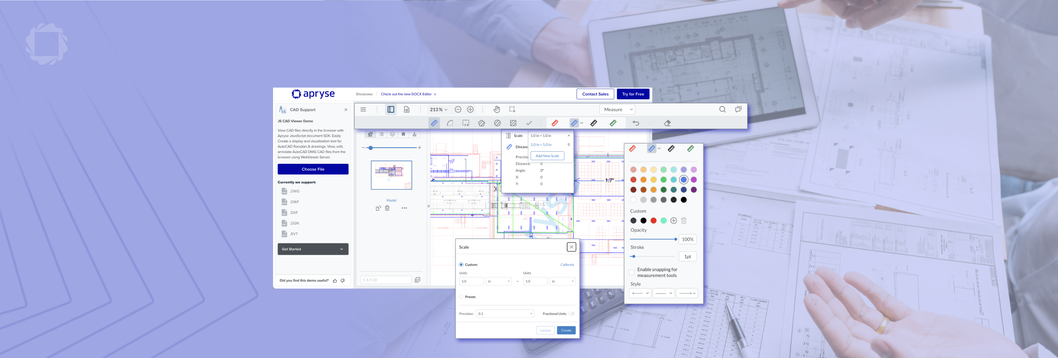Pick the black ruler preset in toolbar
This screenshot has height=358, width=1058.
594,123
